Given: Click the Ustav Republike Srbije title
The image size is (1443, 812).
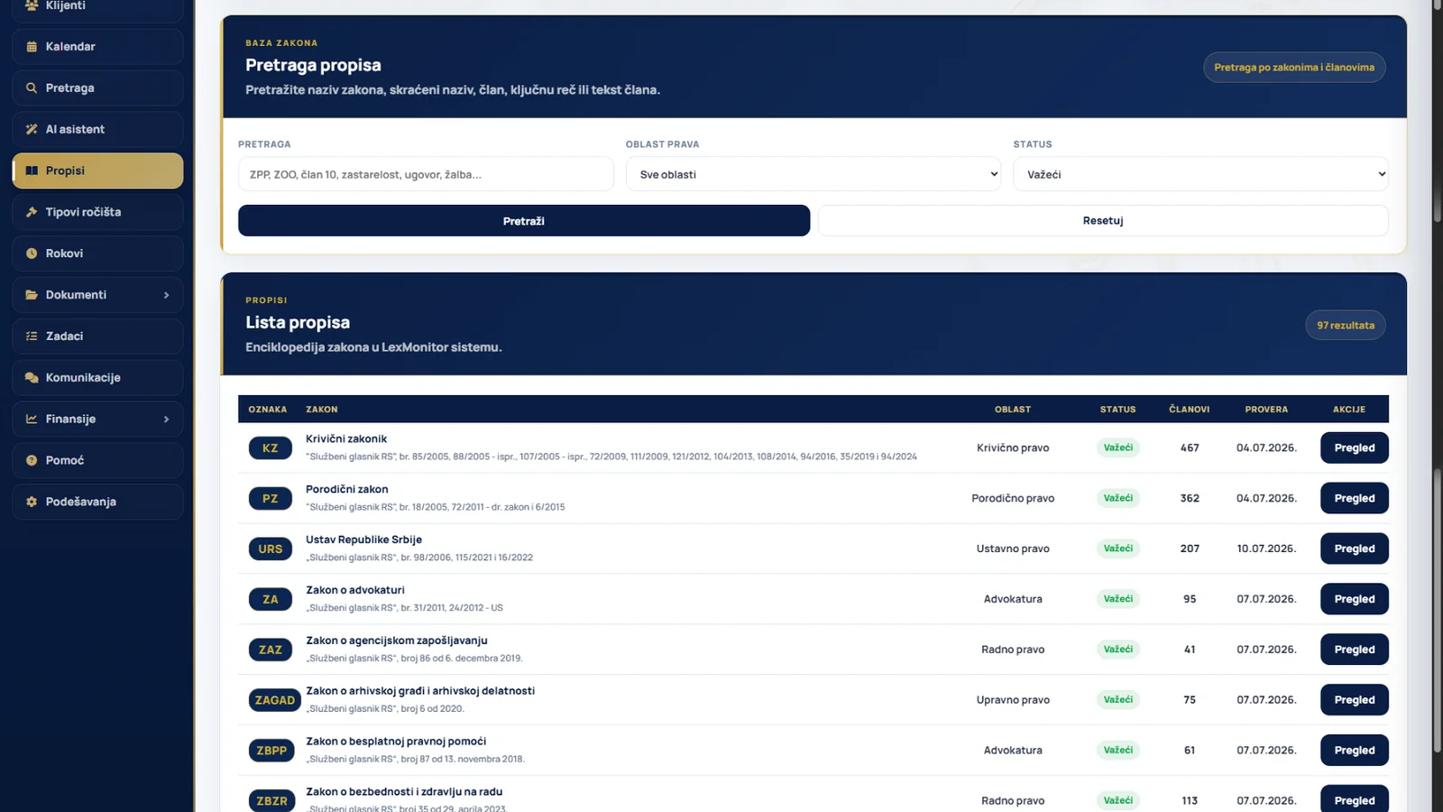Looking at the screenshot, I should tap(364, 540).
